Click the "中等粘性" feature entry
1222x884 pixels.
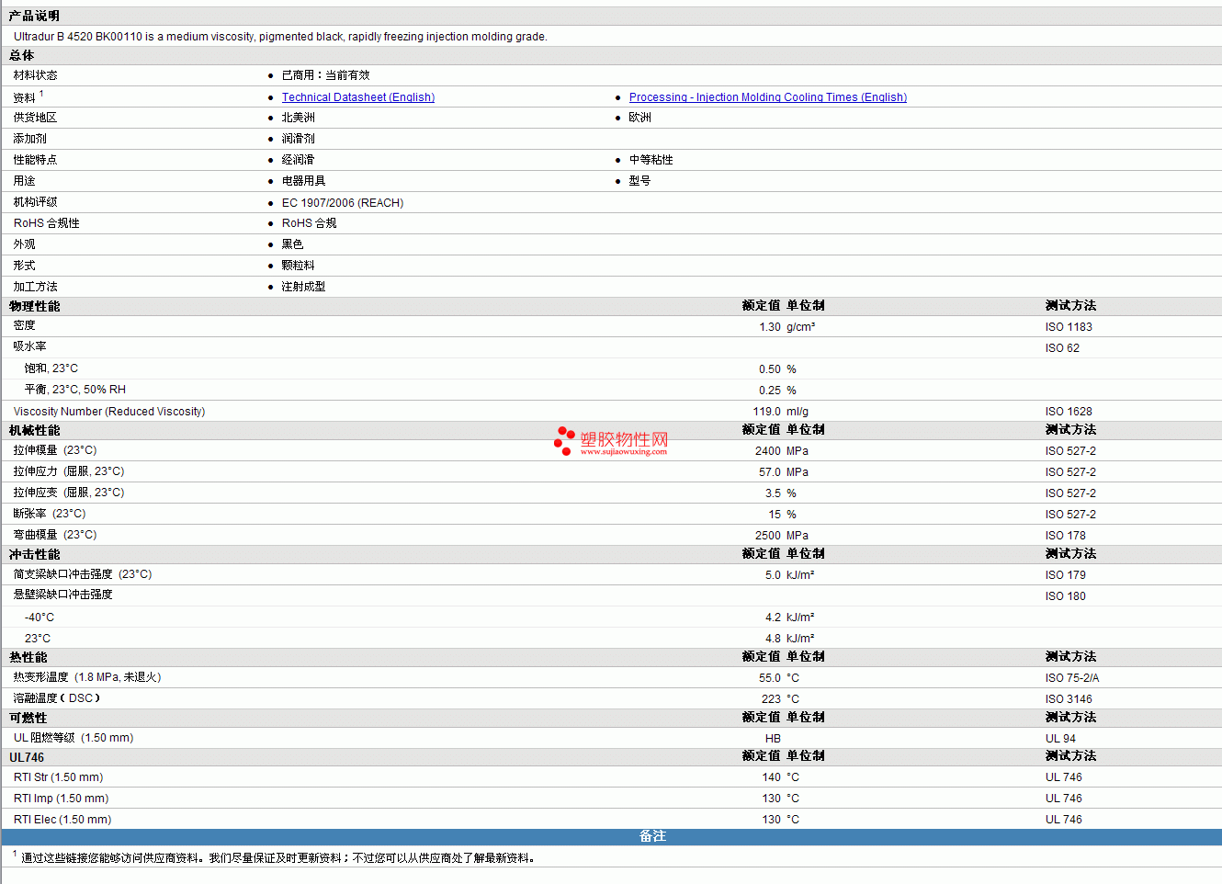651,160
